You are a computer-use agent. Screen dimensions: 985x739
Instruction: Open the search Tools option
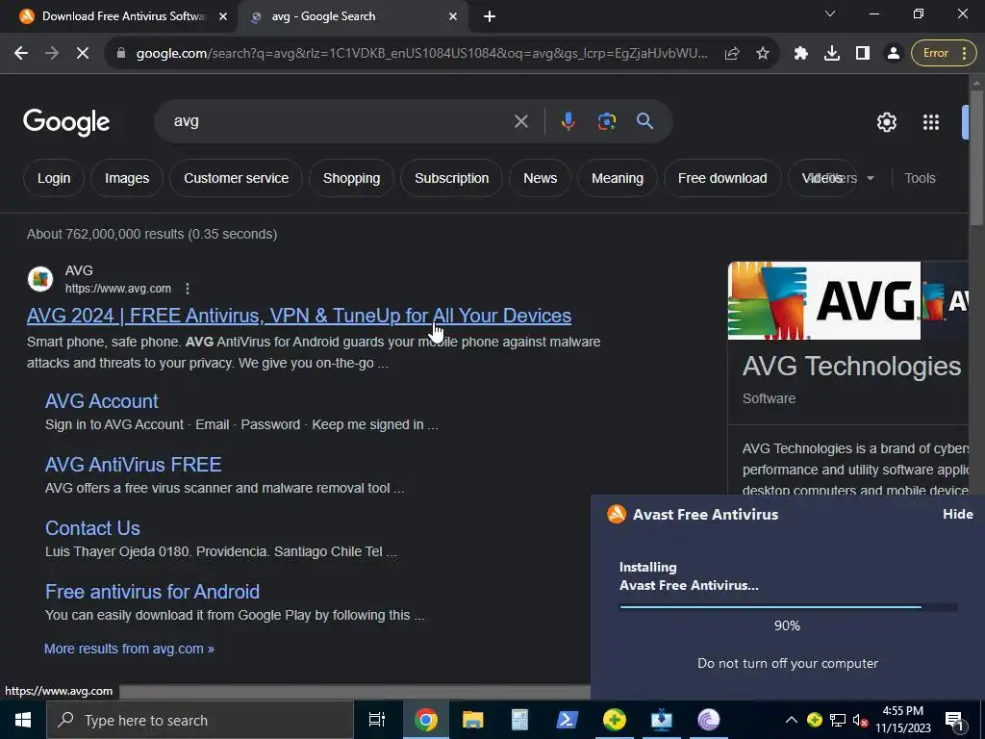920,178
